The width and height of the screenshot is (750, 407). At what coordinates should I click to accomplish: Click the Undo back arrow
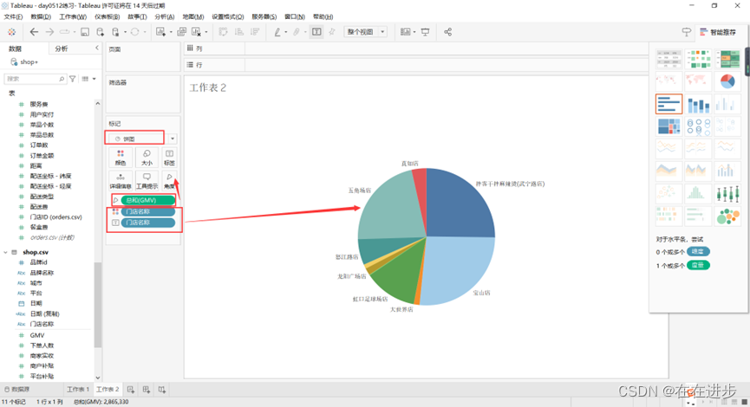point(34,32)
